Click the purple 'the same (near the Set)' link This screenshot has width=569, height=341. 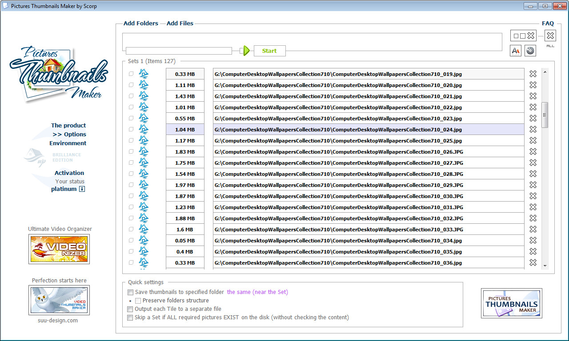(x=257, y=292)
